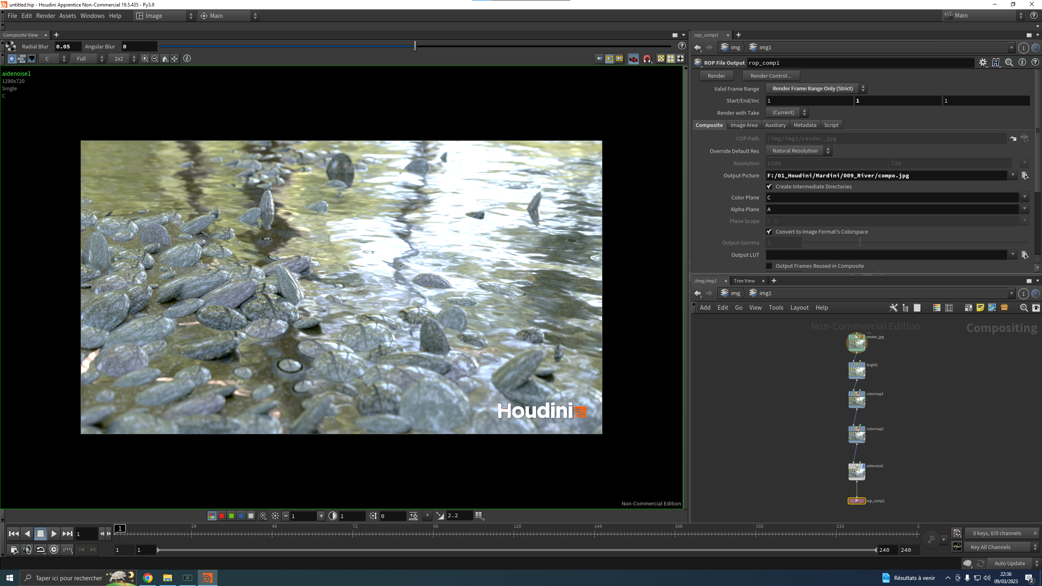Open the tool wrench icon in network editor
Image resolution: width=1042 pixels, height=586 pixels.
click(x=893, y=308)
